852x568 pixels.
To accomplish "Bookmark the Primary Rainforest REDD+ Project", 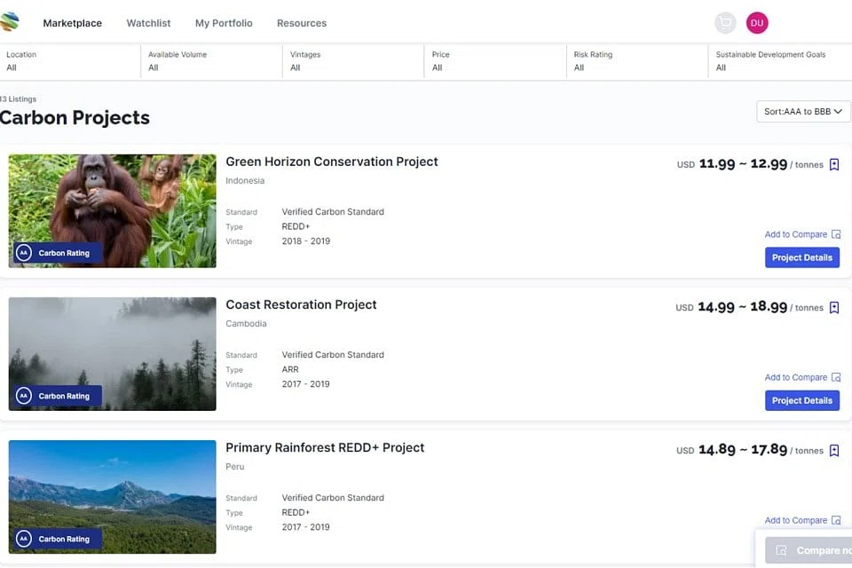I will [x=833, y=451].
